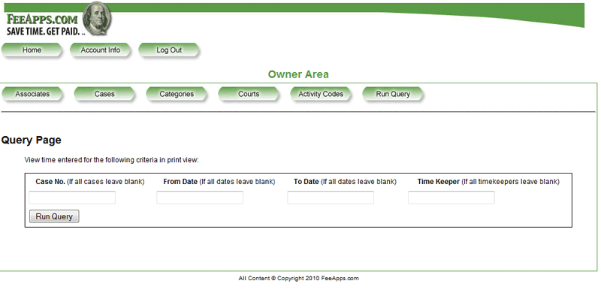
Task: Click the Case No. label text
Action: 50,182
